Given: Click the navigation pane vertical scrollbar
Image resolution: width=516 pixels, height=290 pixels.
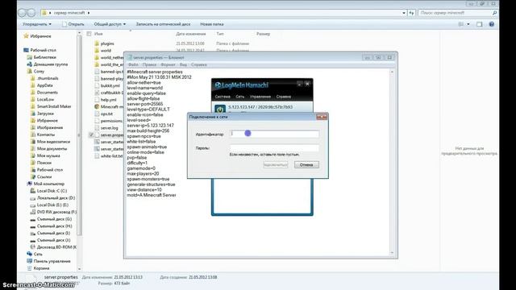Looking at the screenshot, I should tap(79, 151).
